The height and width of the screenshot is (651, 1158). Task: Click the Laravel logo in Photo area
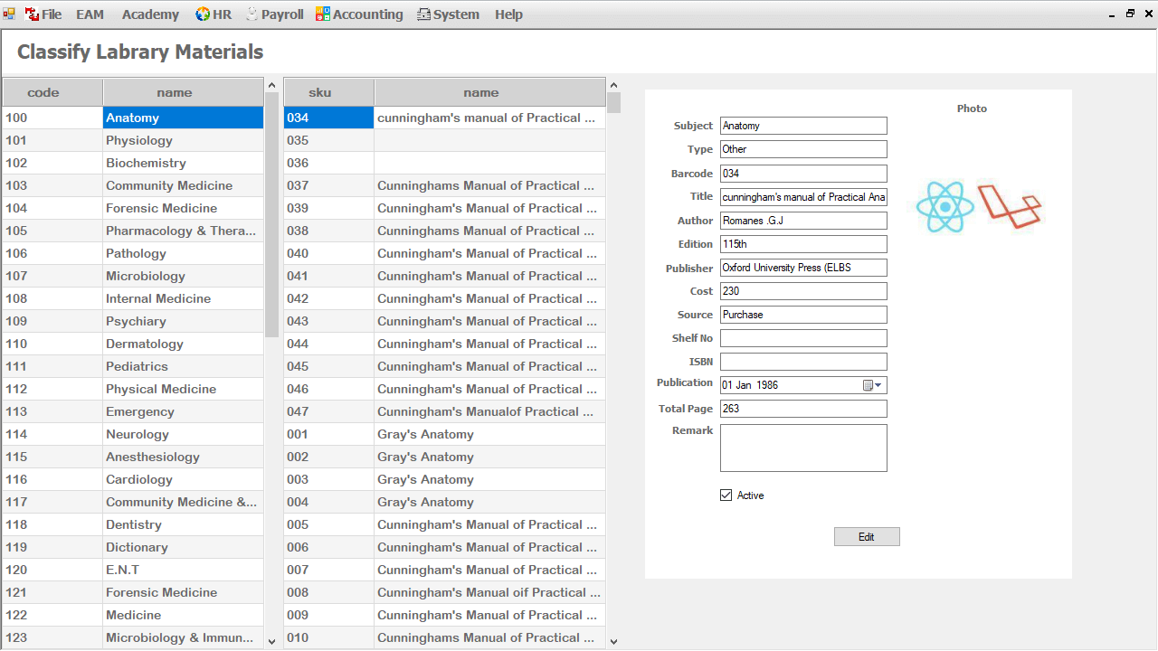coord(1010,207)
